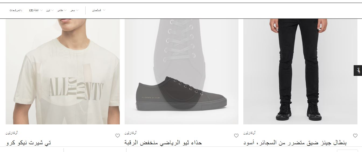Open the تي شيرت نيكو كرو product title
This screenshot has height=152, width=362.
click(x=28, y=143)
